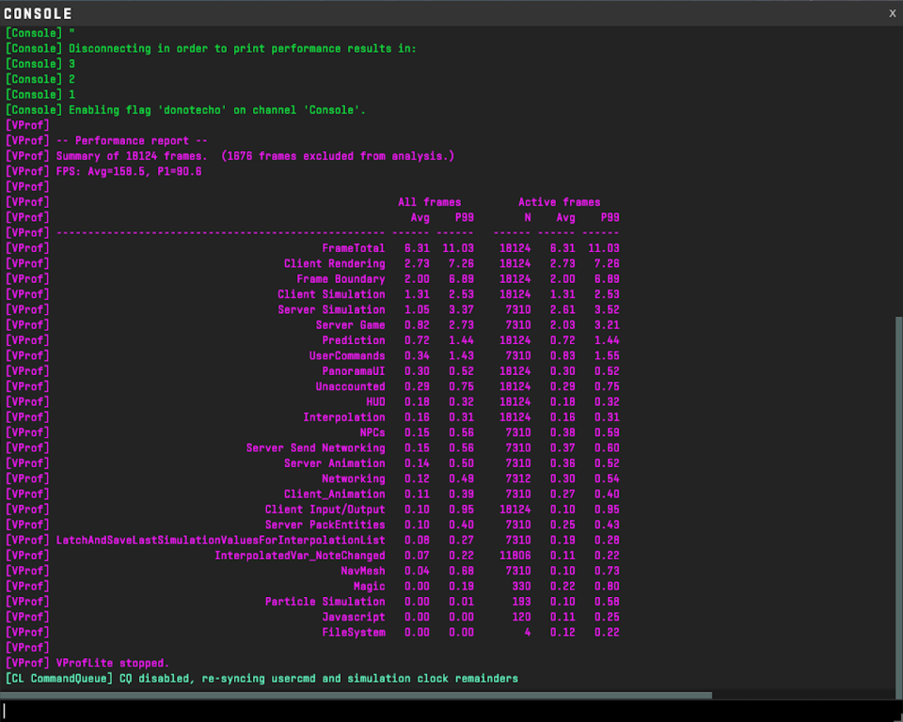This screenshot has height=722, width=903.
Task: Click the 'VProfLite stopped.' log line
Action: tap(112, 663)
